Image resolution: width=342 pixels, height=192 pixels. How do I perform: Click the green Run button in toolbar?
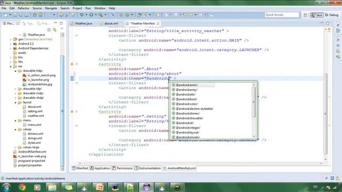point(91,15)
